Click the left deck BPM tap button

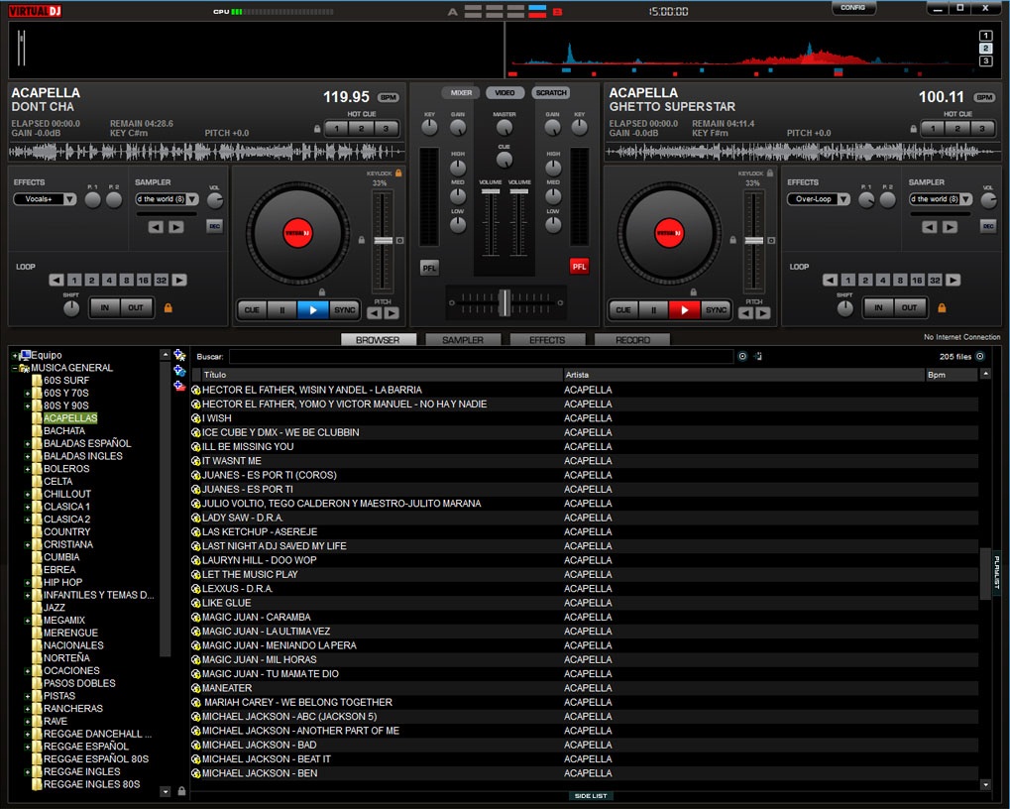(389, 97)
